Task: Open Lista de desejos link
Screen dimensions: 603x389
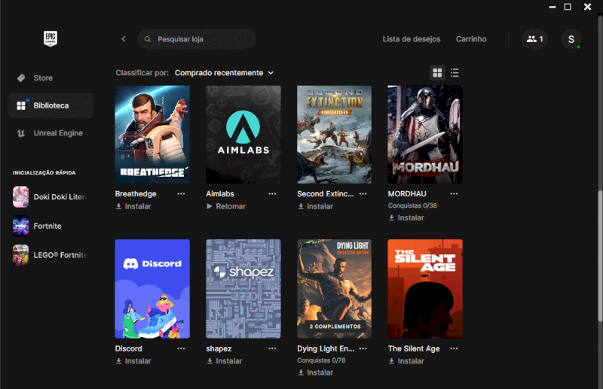Action: tap(411, 39)
